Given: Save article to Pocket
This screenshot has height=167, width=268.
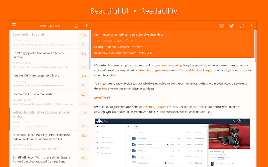Looking at the screenshot, I should coord(222,25).
